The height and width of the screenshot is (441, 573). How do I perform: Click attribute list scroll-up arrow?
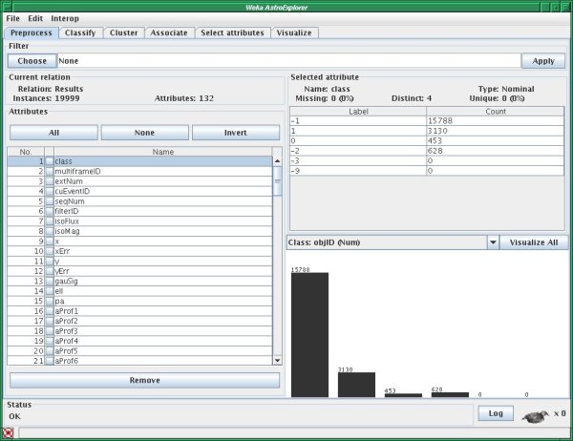[278, 161]
